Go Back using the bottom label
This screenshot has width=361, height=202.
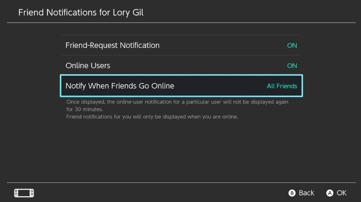tap(306, 193)
